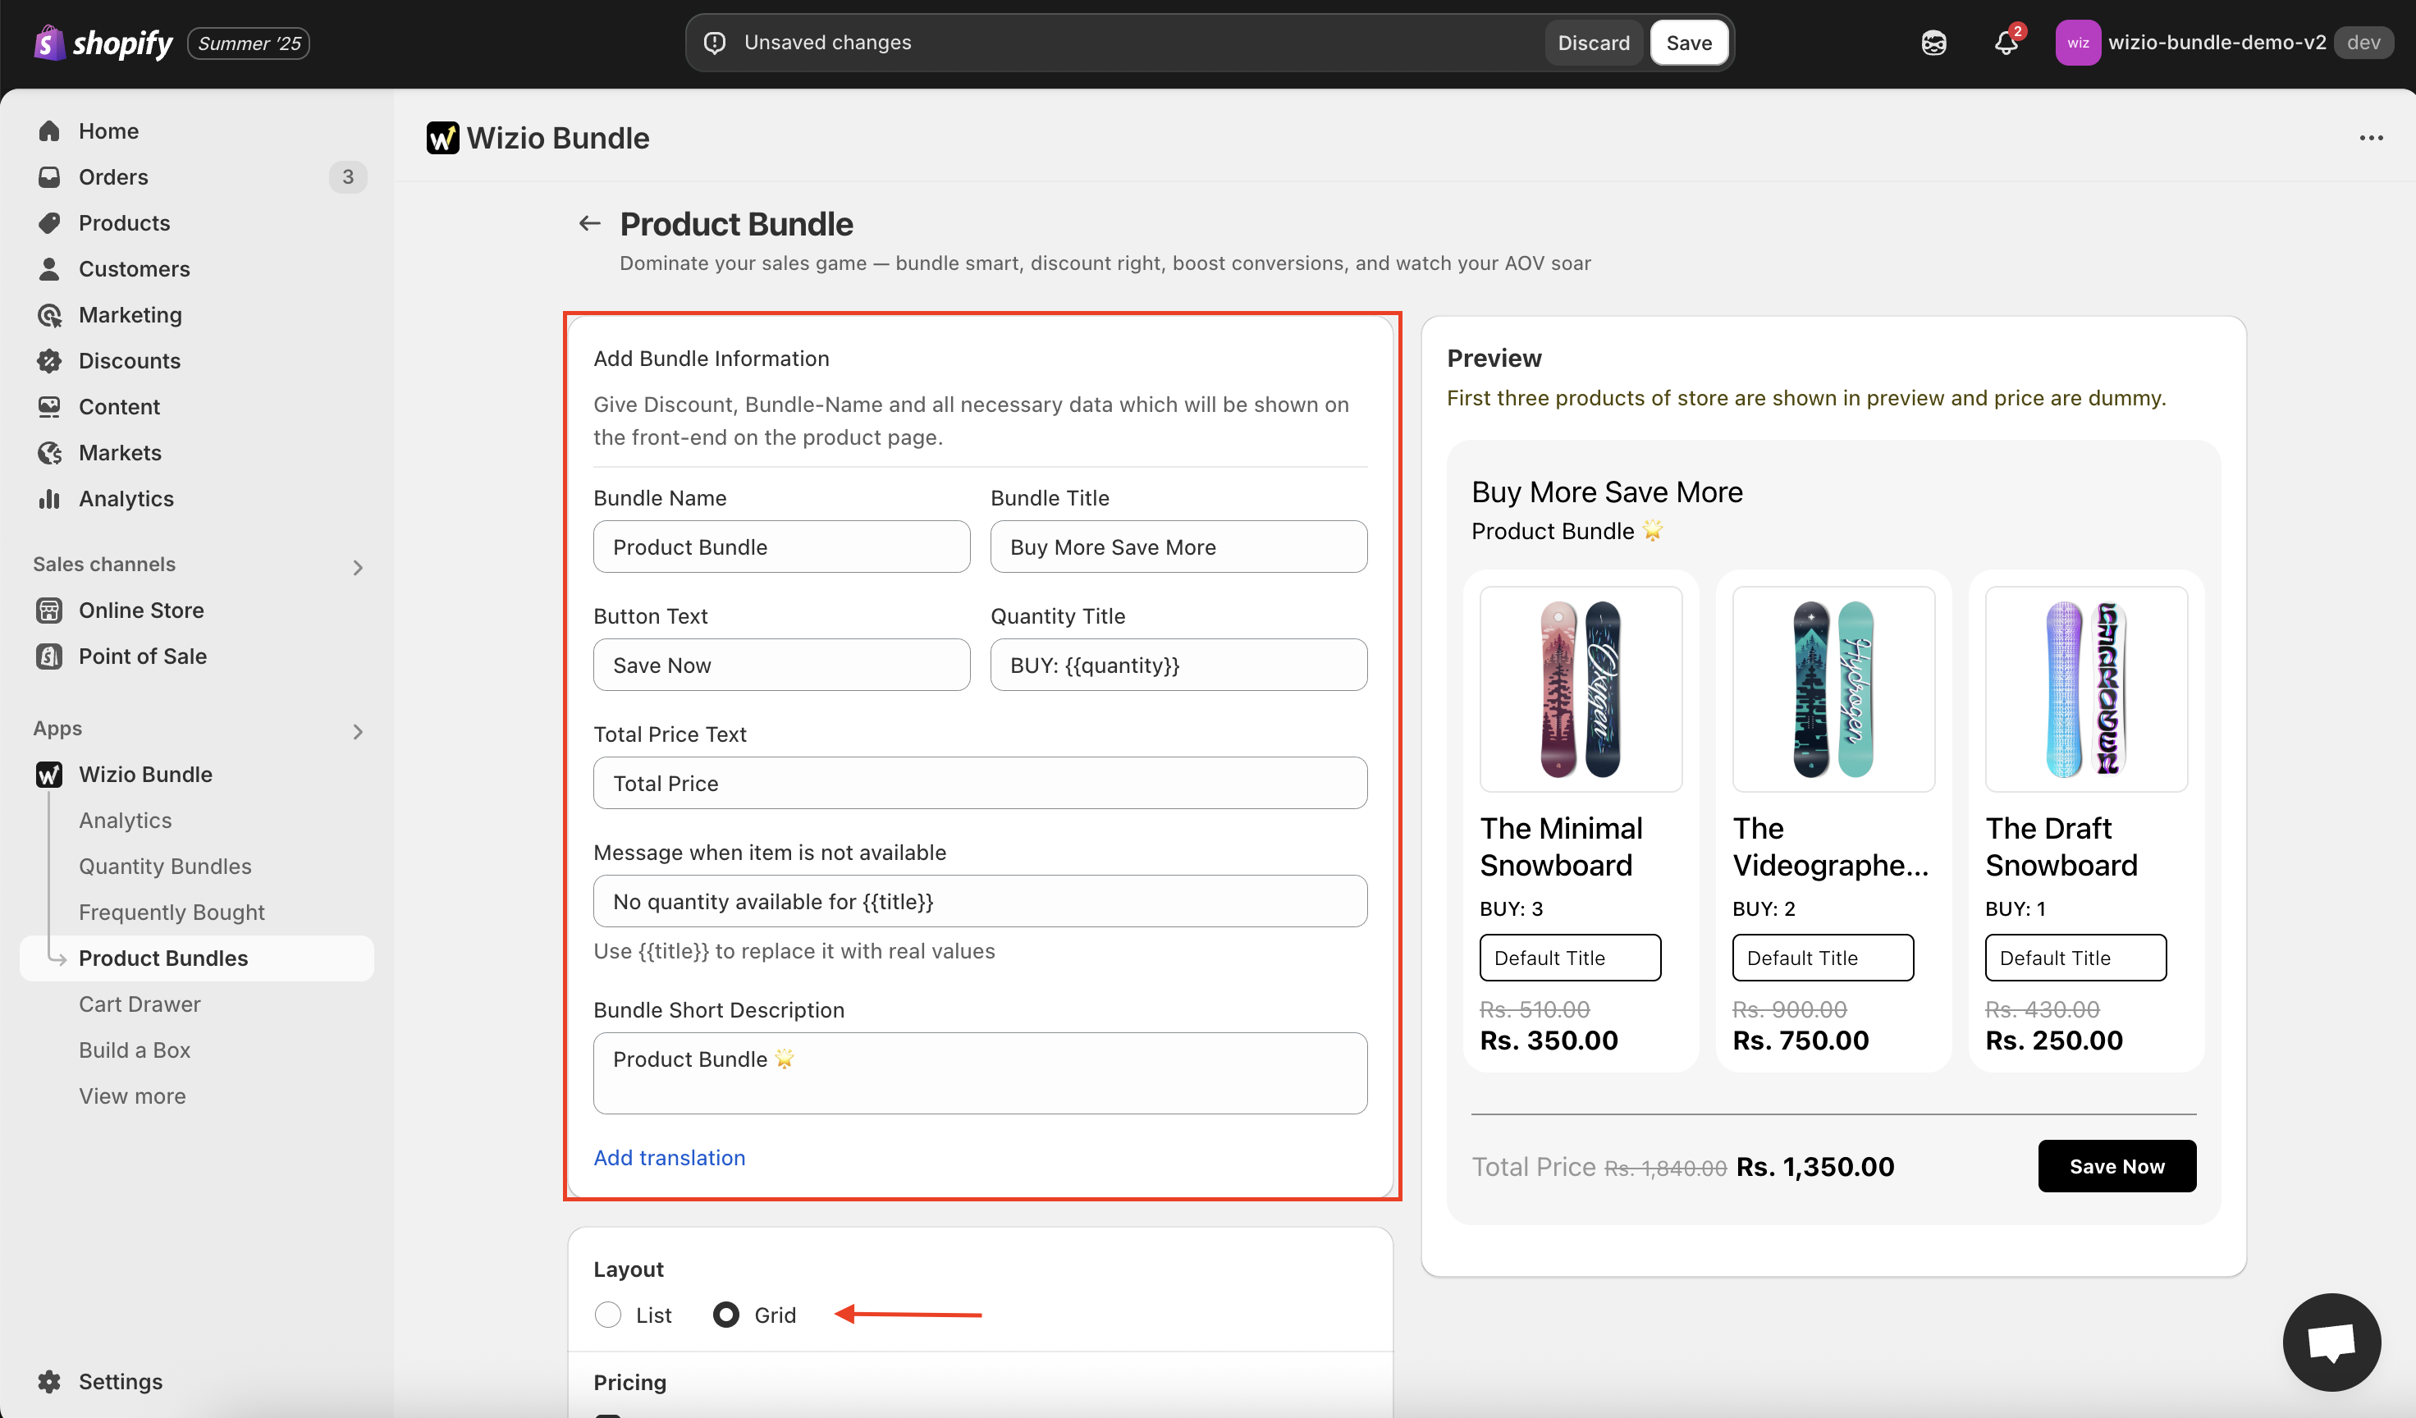Click the Products tag icon

tap(49, 222)
